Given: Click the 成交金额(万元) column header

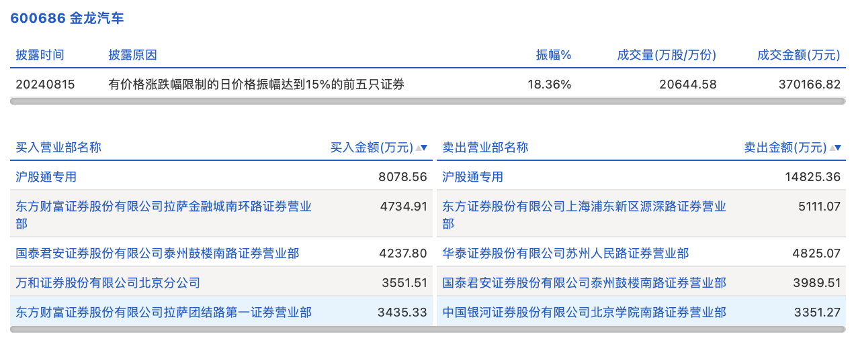Looking at the screenshot, I should (798, 55).
